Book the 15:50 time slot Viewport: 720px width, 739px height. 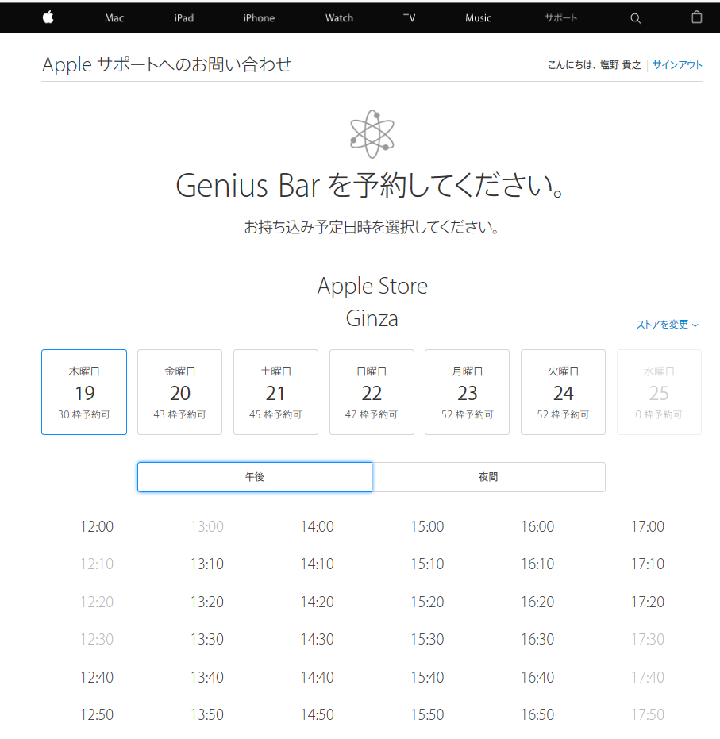click(x=427, y=714)
